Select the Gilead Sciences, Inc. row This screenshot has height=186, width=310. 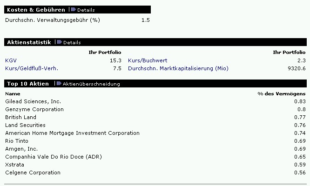(x=33, y=101)
